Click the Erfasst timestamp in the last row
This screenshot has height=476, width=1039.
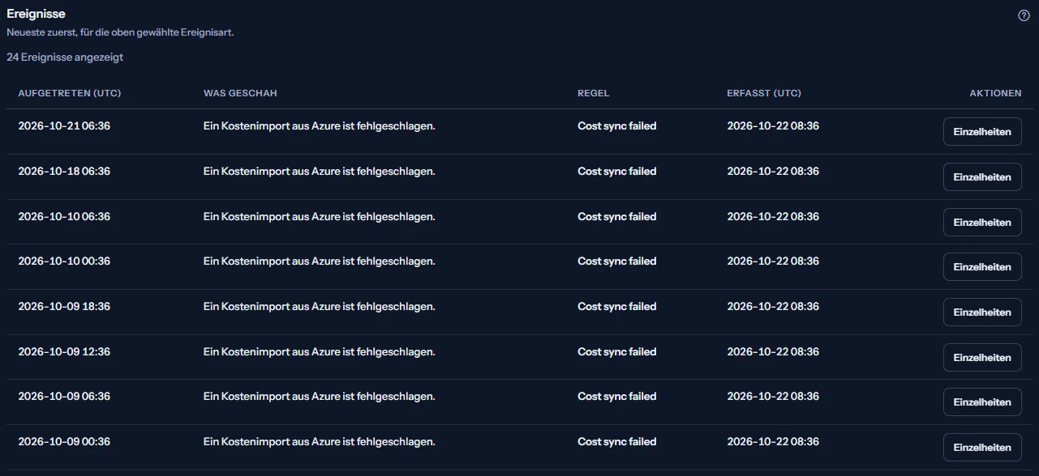(x=773, y=442)
